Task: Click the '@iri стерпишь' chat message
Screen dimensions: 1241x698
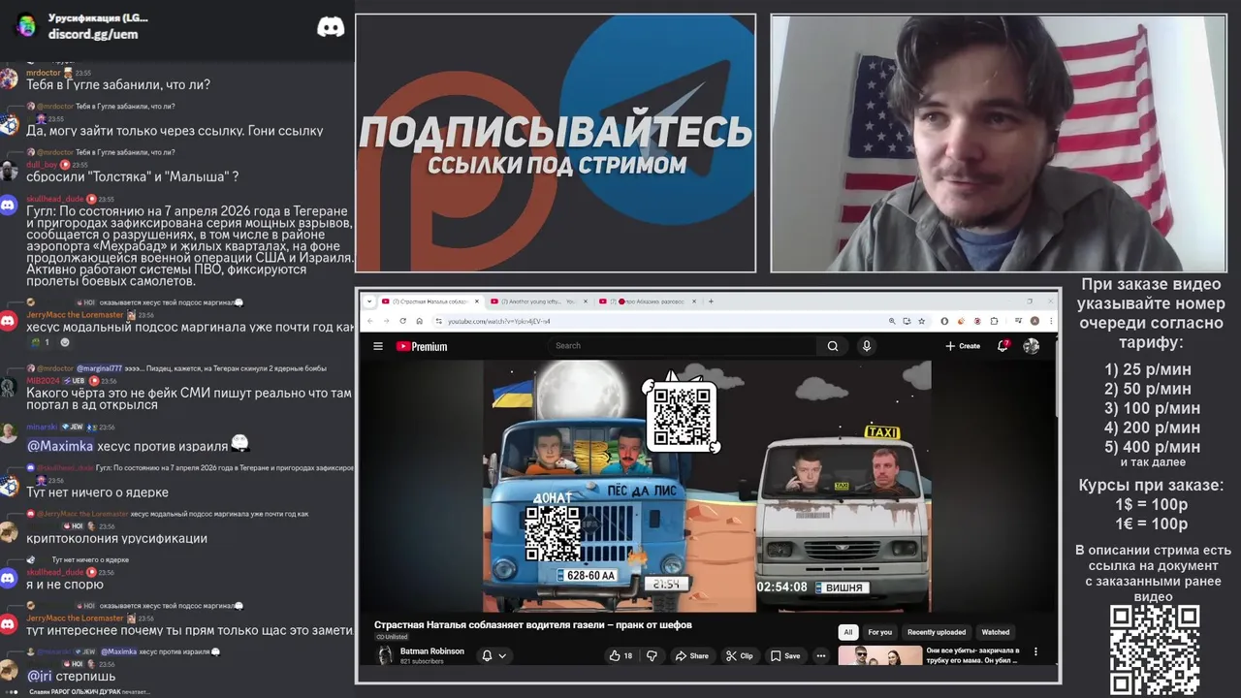Action: click(71, 676)
